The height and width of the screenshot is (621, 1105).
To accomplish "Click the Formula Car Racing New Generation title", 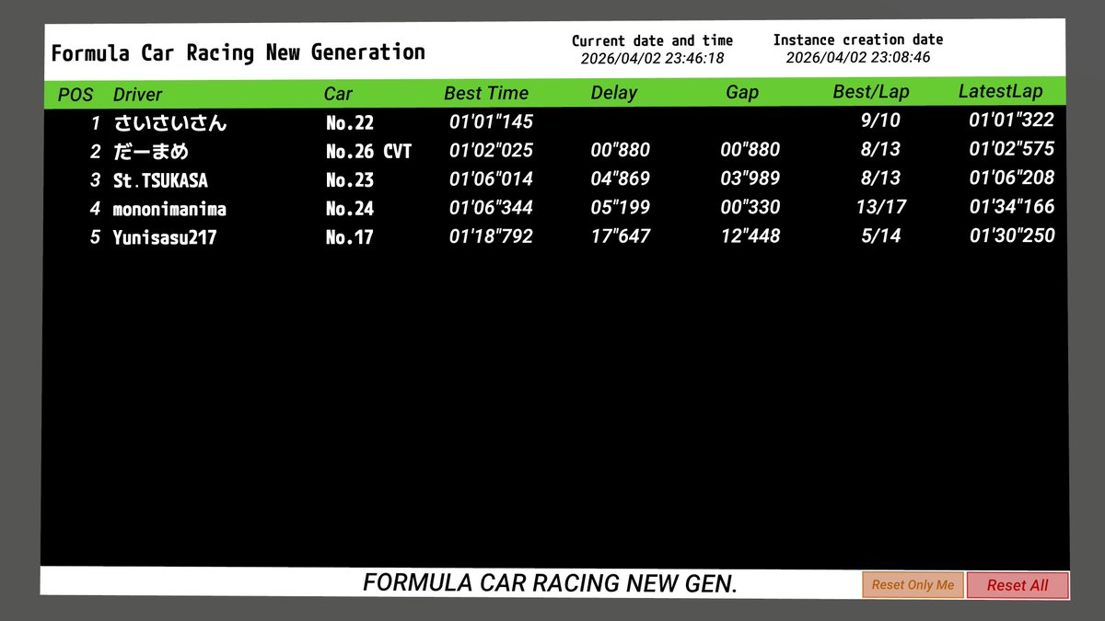I will coord(238,52).
